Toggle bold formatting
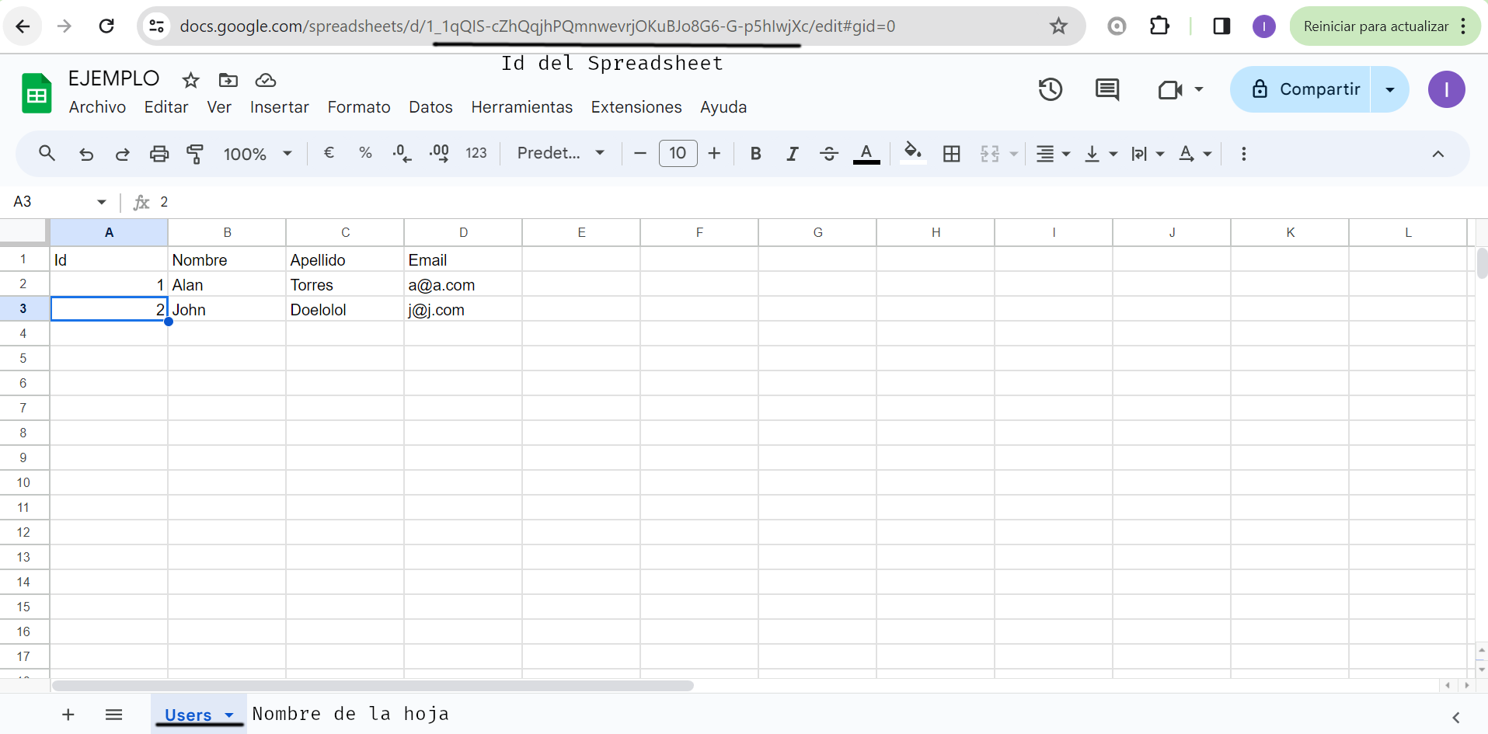1488x734 pixels. coord(755,154)
